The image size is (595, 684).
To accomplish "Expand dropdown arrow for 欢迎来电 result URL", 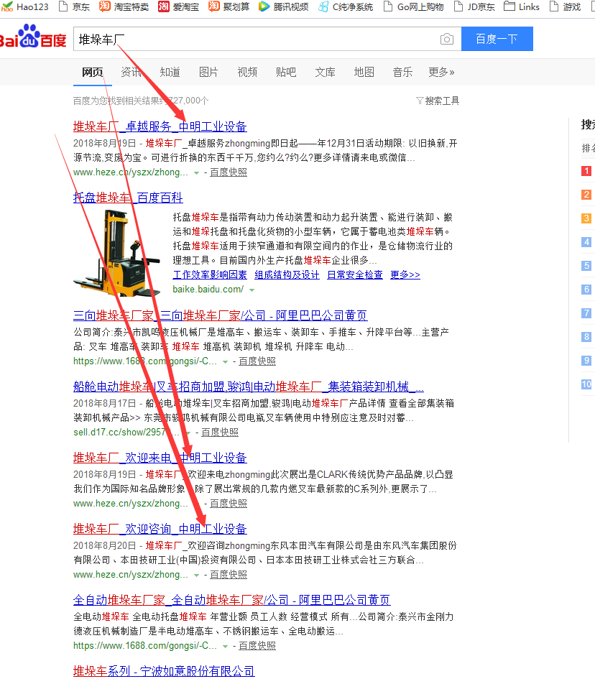I will [x=197, y=504].
